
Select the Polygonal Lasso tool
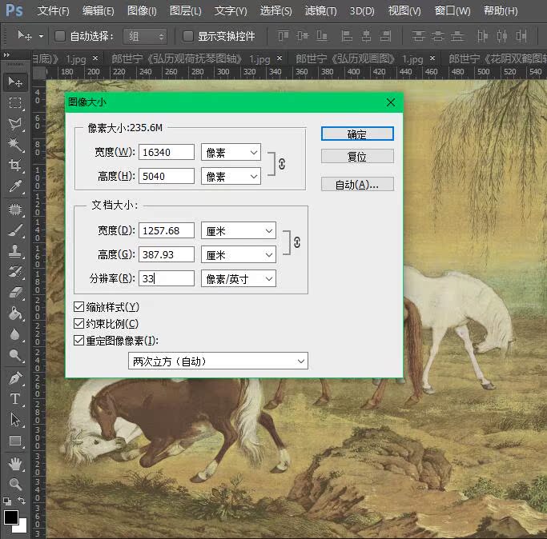coord(15,124)
